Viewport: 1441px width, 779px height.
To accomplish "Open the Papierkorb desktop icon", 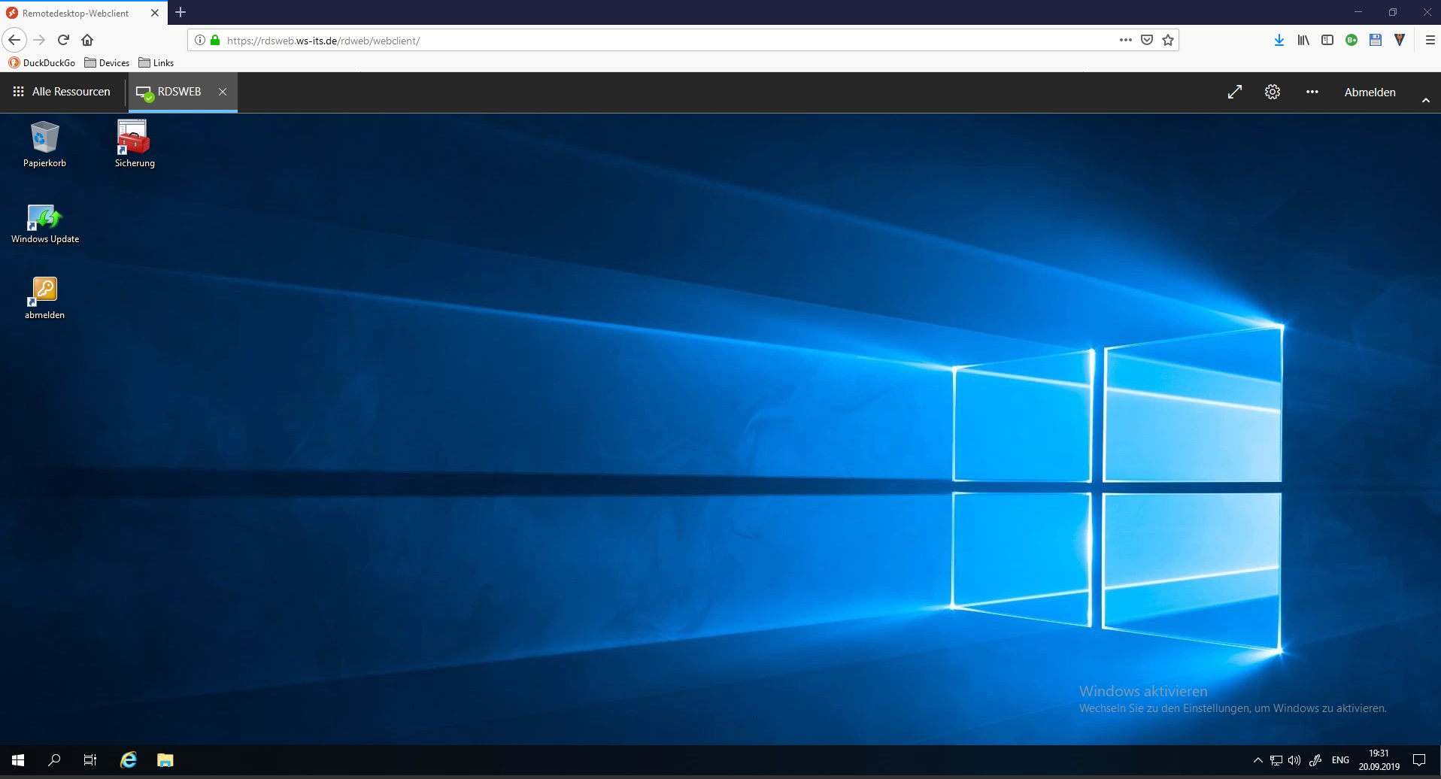I will tap(44, 144).
